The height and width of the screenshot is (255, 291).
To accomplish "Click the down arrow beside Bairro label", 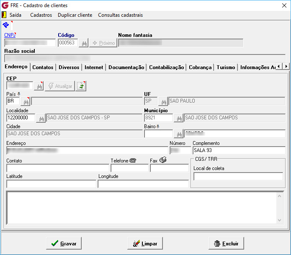I will 158,126.
